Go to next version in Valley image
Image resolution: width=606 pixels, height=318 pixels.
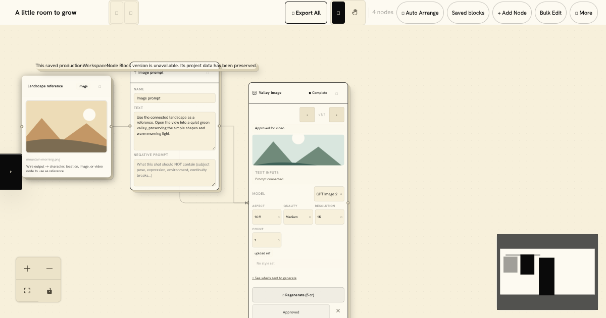pos(337,115)
